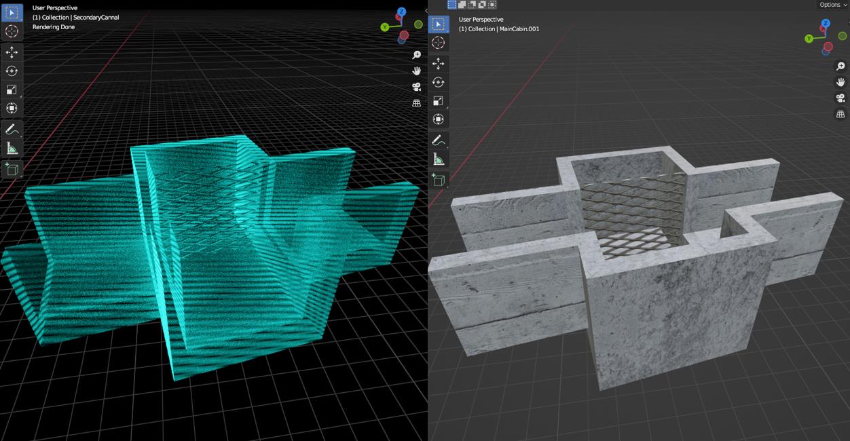850x441 pixels.
Task: Toggle camera view in right viewport
Action: point(840,98)
